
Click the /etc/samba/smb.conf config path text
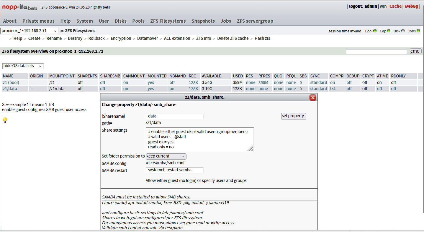[165, 163]
